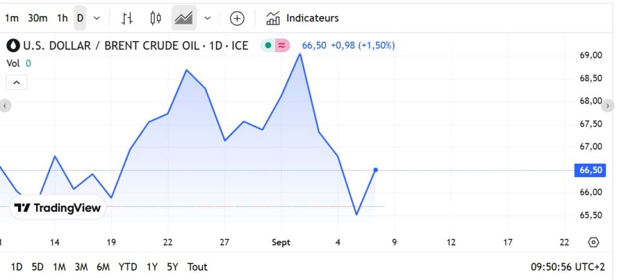Viewport: 617px width, 280px height.
Task: Click the 66,50 price label
Action: (x=591, y=170)
